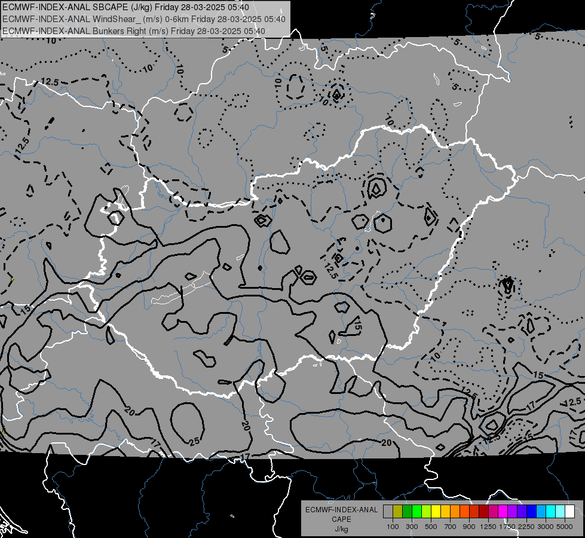Select the dark green legend swatch

click(408, 512)
